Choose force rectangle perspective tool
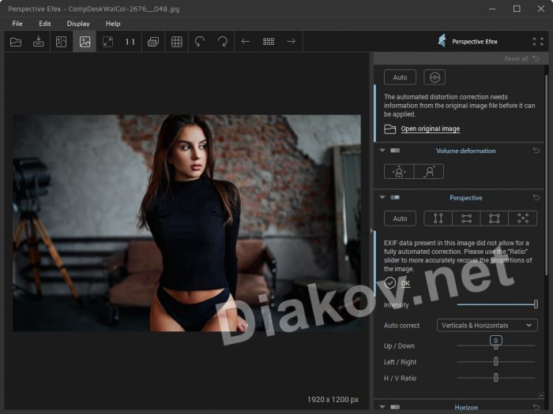Viewport: 553px width, 414px height. 495,218
